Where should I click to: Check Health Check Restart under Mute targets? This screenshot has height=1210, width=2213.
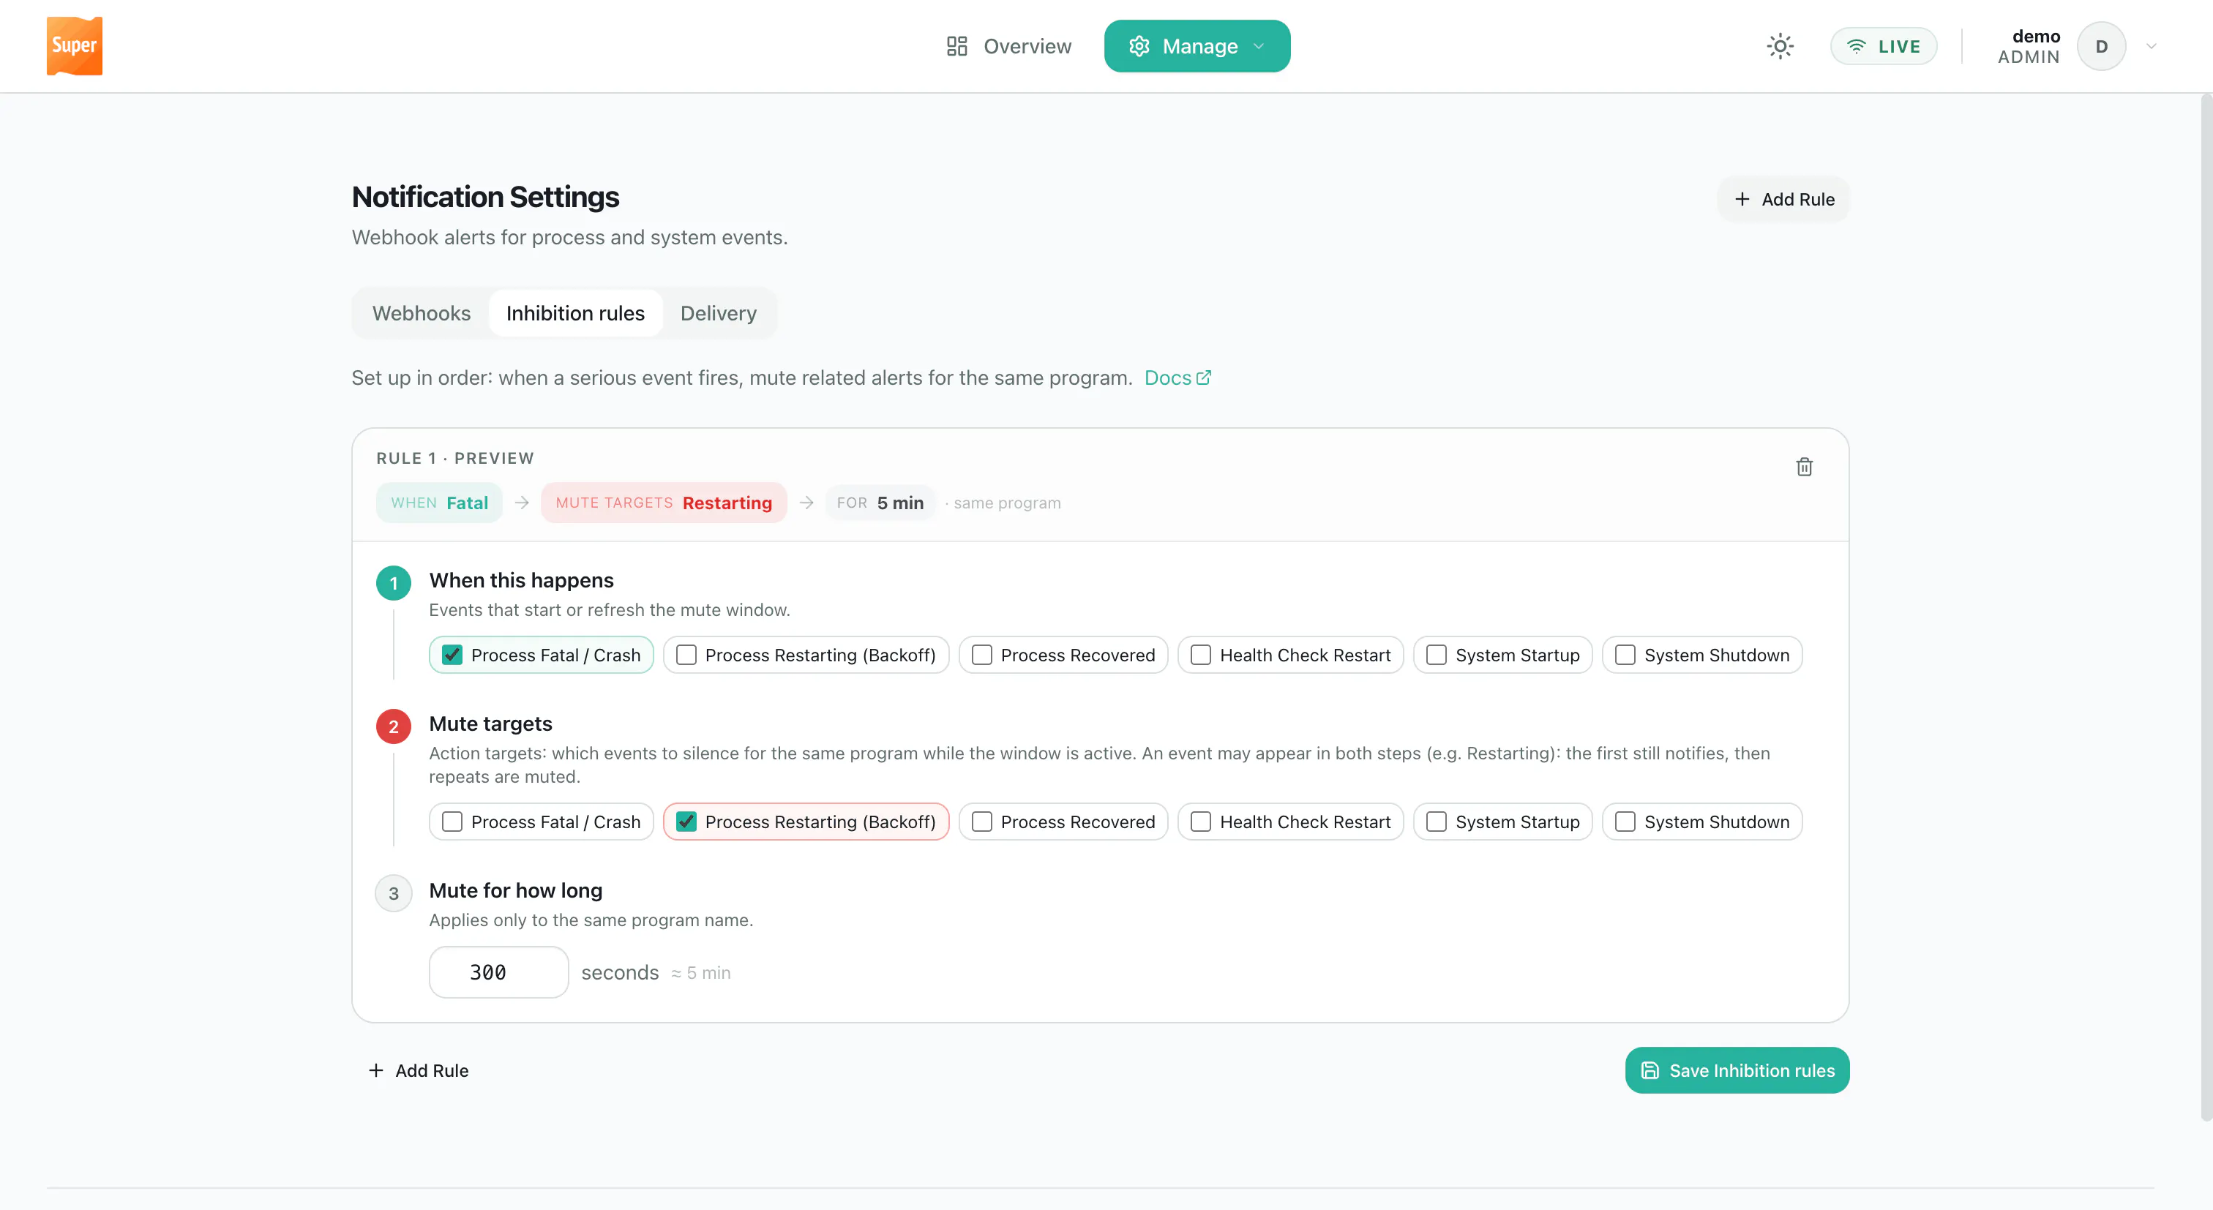[1290, 822]
